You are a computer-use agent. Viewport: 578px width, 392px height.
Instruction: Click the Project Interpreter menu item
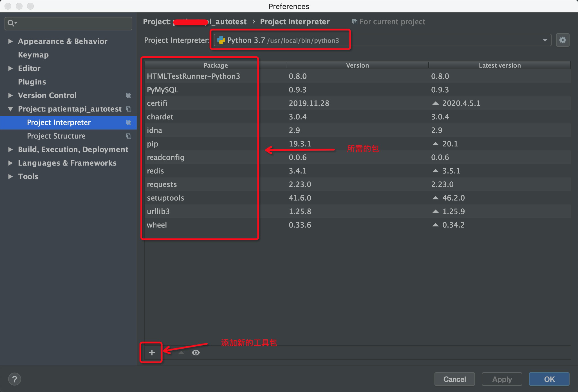(x=59, y=122)
